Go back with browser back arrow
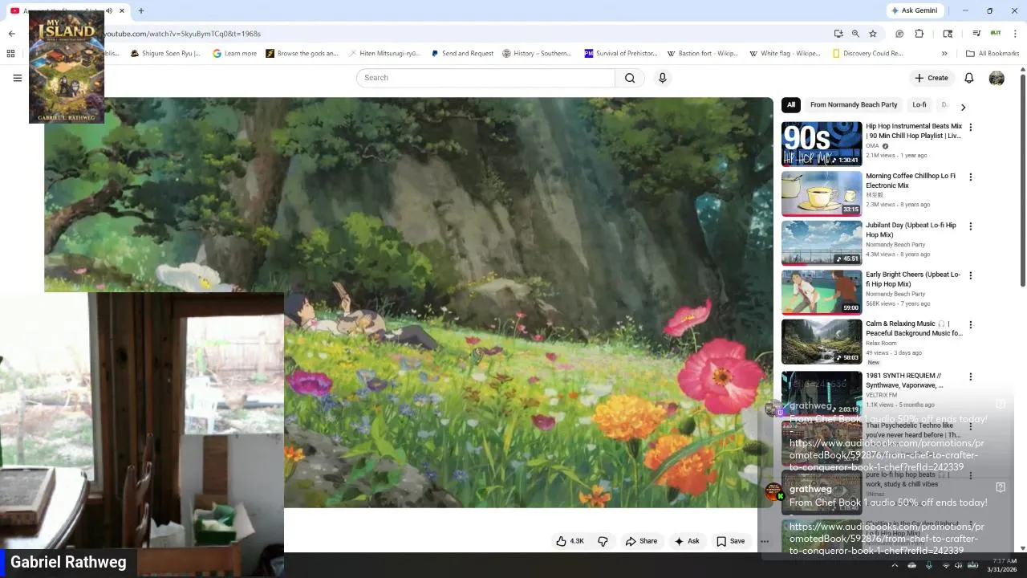This screenshot has height=578, width=1027. [11, 34]
